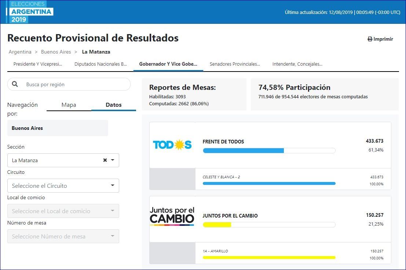Click the Juntos por el Cambio logo
The image size is (406, 270).
[x=172, y=216]
